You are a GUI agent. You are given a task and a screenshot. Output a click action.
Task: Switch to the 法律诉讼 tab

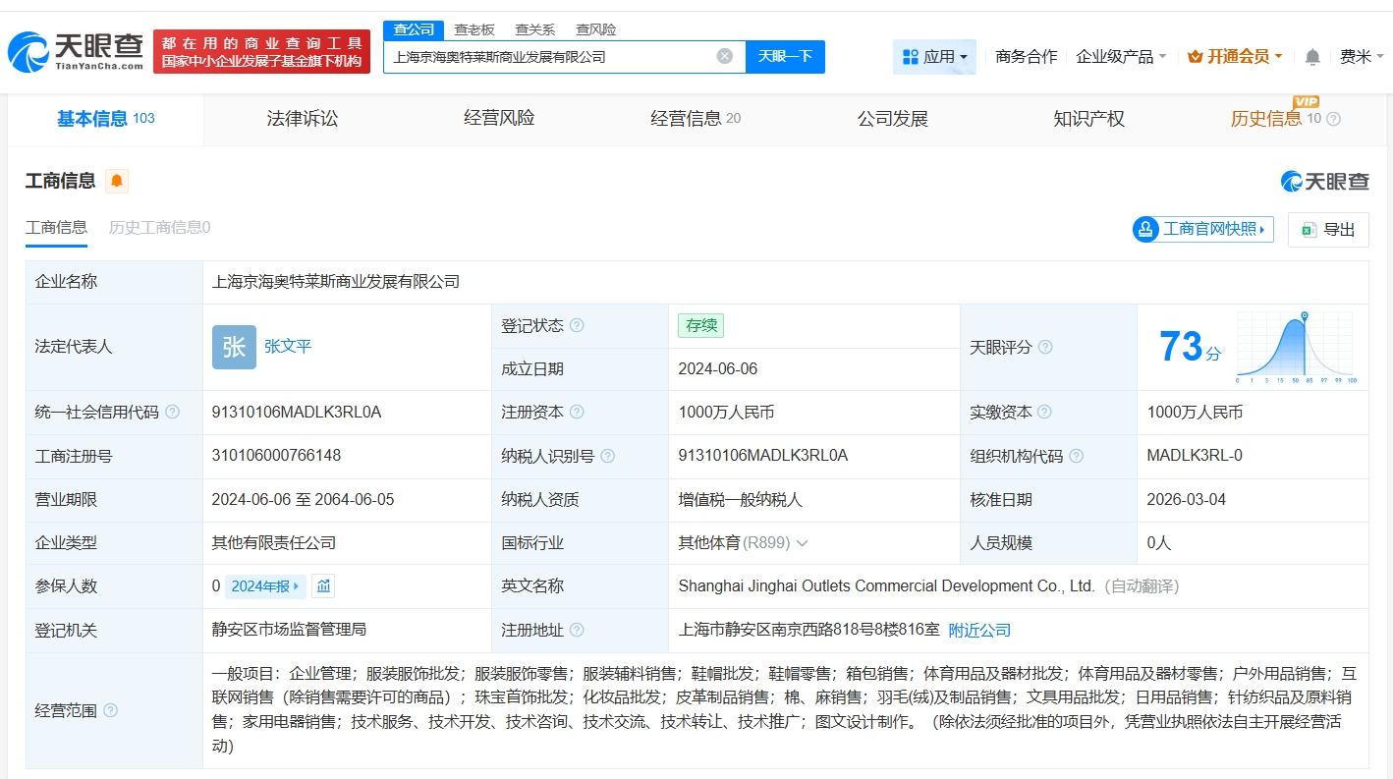click(303, 119)
